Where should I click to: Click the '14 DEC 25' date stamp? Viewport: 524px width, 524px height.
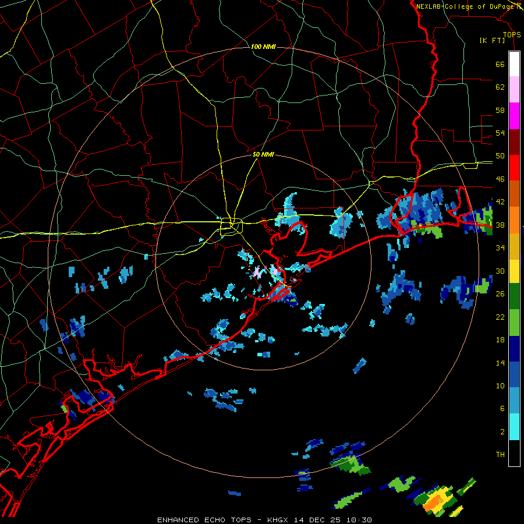coord(317,520)
